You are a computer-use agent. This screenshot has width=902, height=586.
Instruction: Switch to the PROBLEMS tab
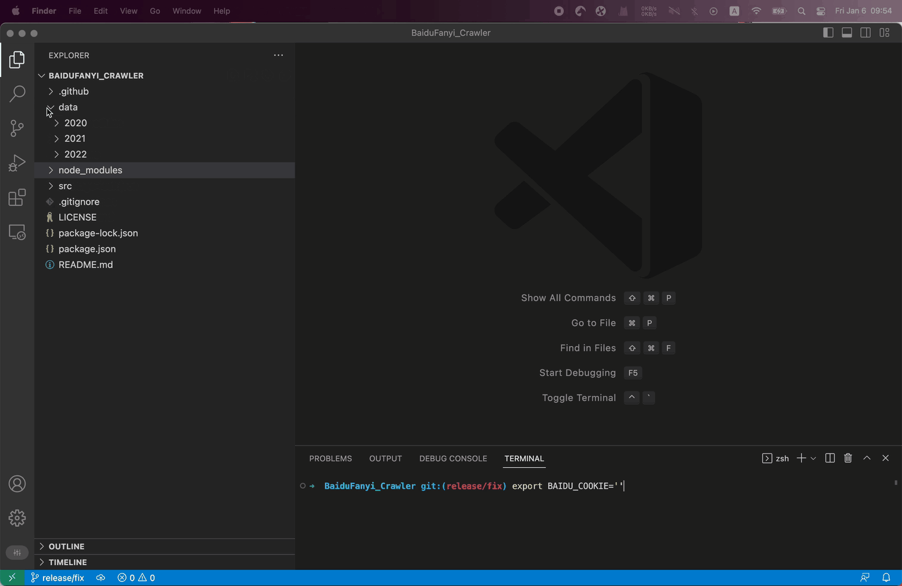330,458
